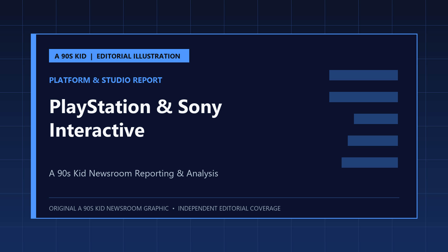Click the "ORIGINAL A 90S KID NEWSROOM GRAPHIC" footer text
Screen dimensions: 448x252
109,208
